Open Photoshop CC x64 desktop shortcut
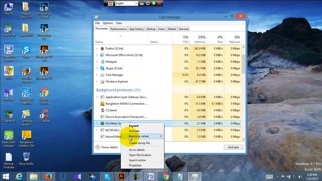The width and height of the screenshot is (322, 181). [44, 10]
